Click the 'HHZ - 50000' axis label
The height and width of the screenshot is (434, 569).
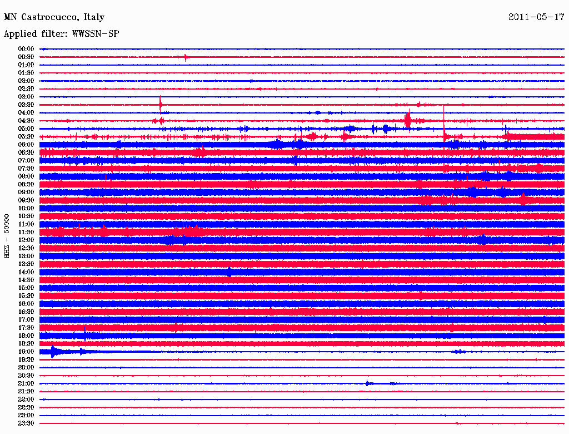tap(7, 236)
